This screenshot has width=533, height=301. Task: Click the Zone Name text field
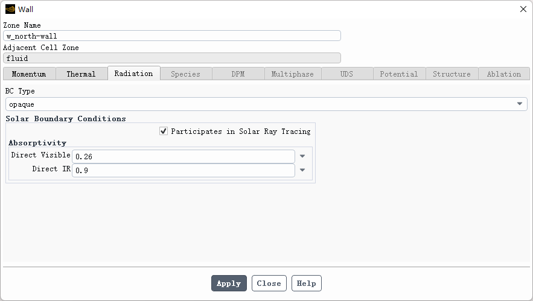[x=172, y=36]
